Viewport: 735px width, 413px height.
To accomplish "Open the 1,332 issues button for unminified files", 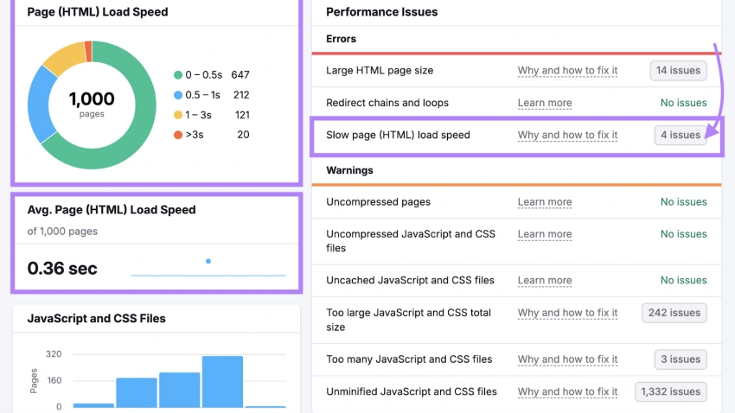I will [670, 392].
